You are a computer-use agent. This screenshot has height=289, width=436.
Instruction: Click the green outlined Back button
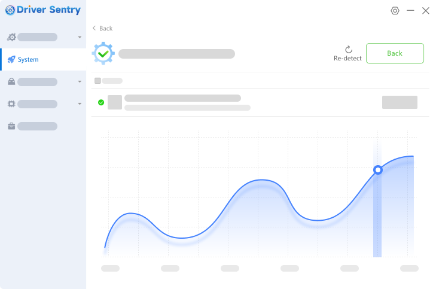(395, 53)
